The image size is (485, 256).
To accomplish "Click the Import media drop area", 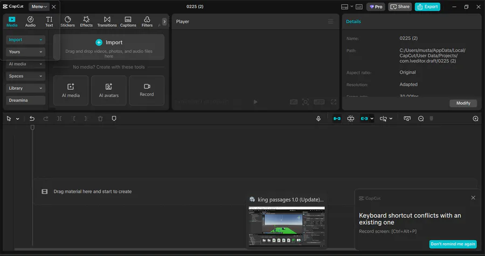I will [108, 47].
